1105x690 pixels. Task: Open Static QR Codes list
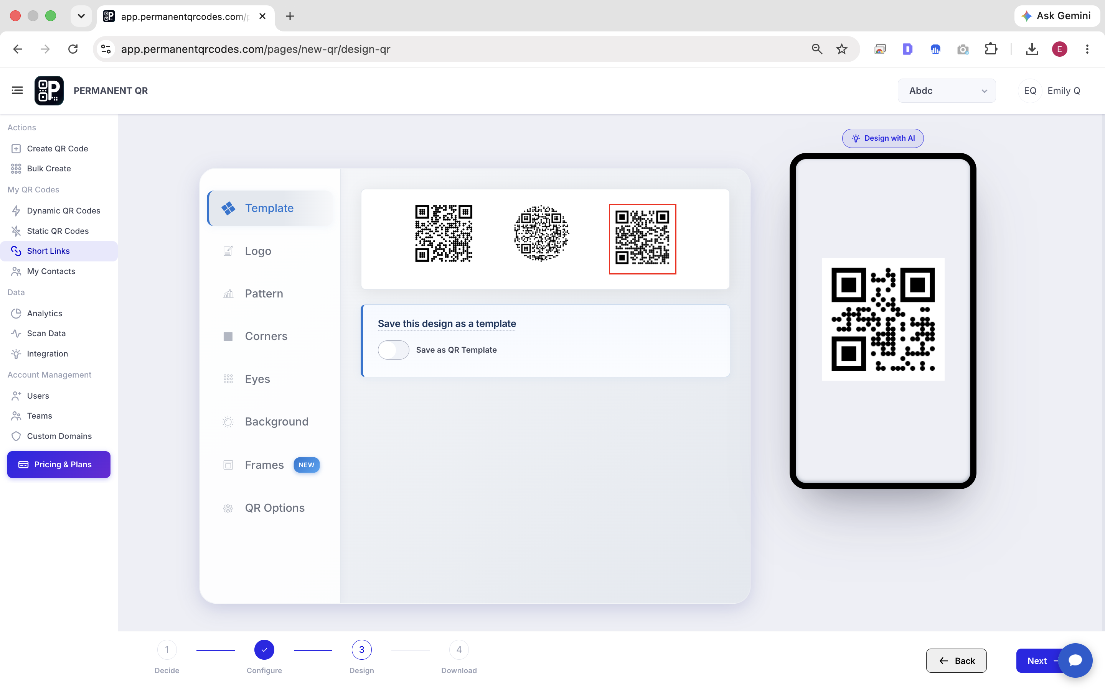pyautogui.click(x=58, y=232)
